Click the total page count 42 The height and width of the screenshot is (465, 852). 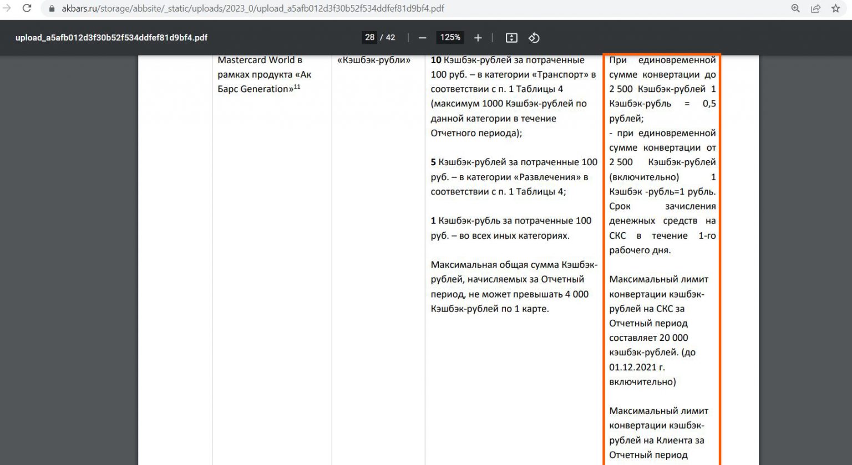click(390, 37)
